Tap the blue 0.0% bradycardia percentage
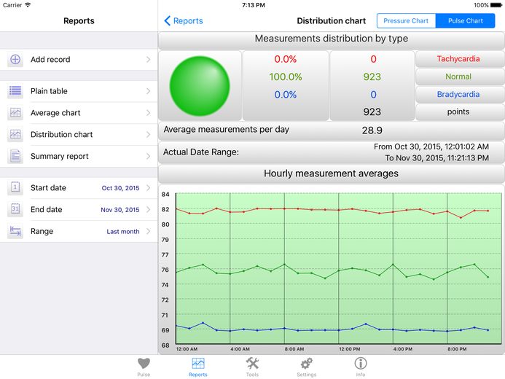The image size is (505, 379). [286, 94]
